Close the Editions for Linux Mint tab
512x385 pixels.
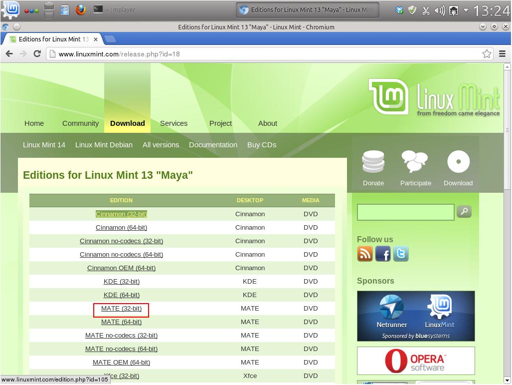coord(96,39)
